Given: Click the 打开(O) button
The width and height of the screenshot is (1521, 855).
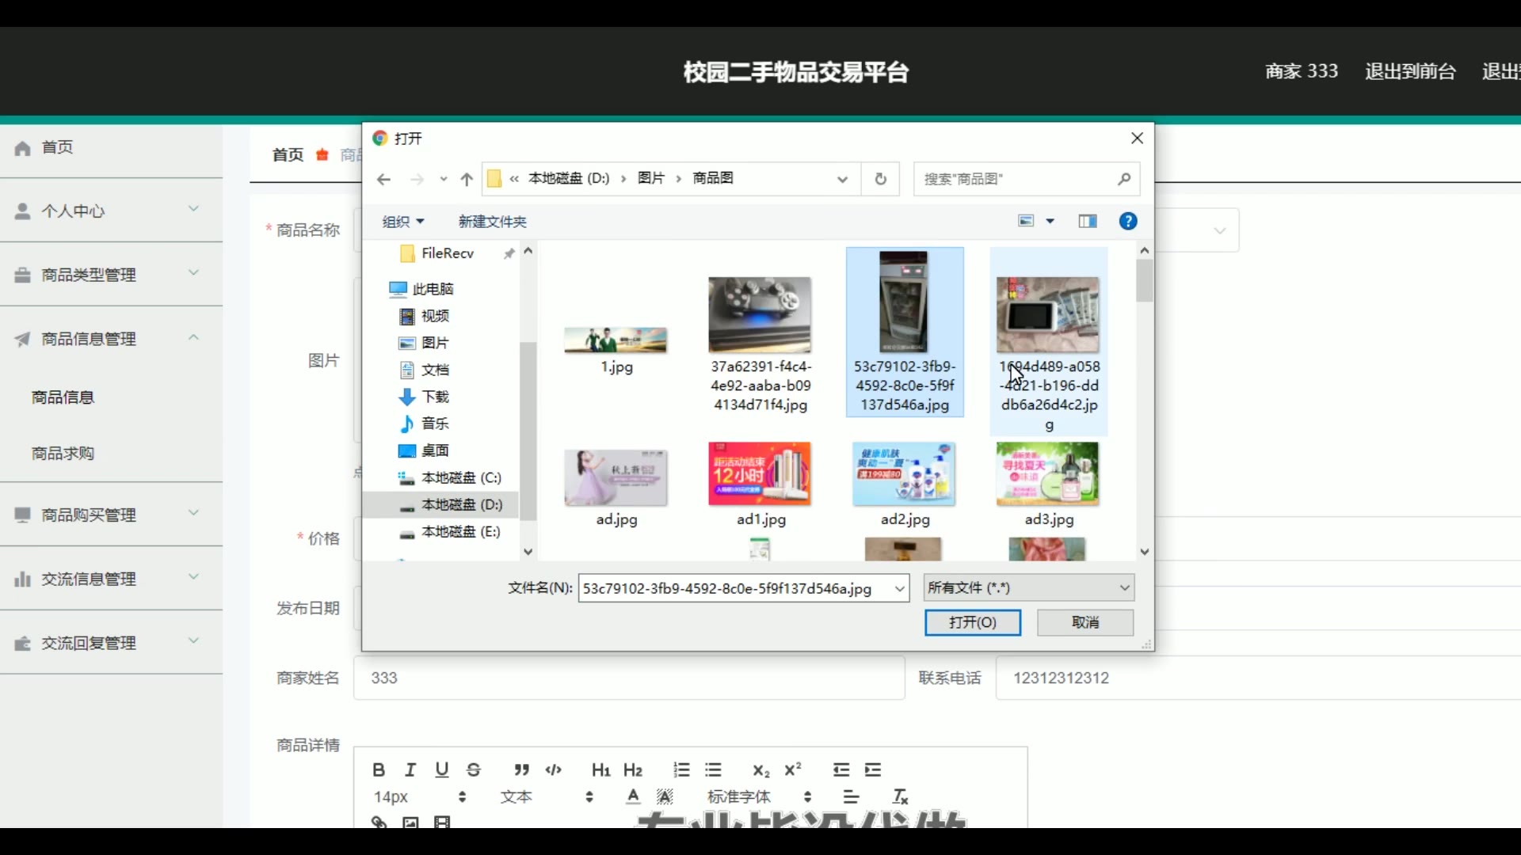Looking at the screenshot, I should [973, 622].
